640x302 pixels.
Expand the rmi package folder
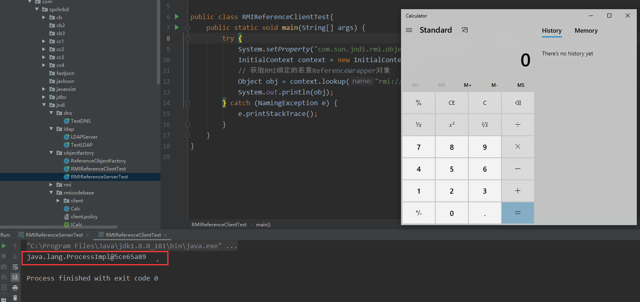click(51, 184)
